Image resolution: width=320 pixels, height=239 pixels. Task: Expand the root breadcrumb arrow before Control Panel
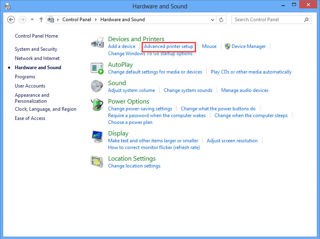[x=58, y=20]
